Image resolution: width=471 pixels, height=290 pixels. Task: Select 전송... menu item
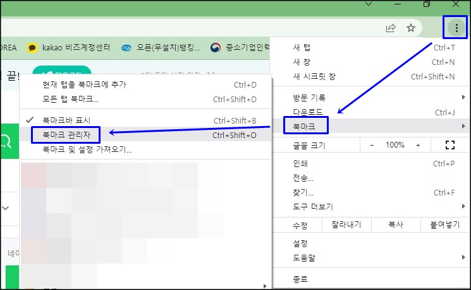click(371, 178)
